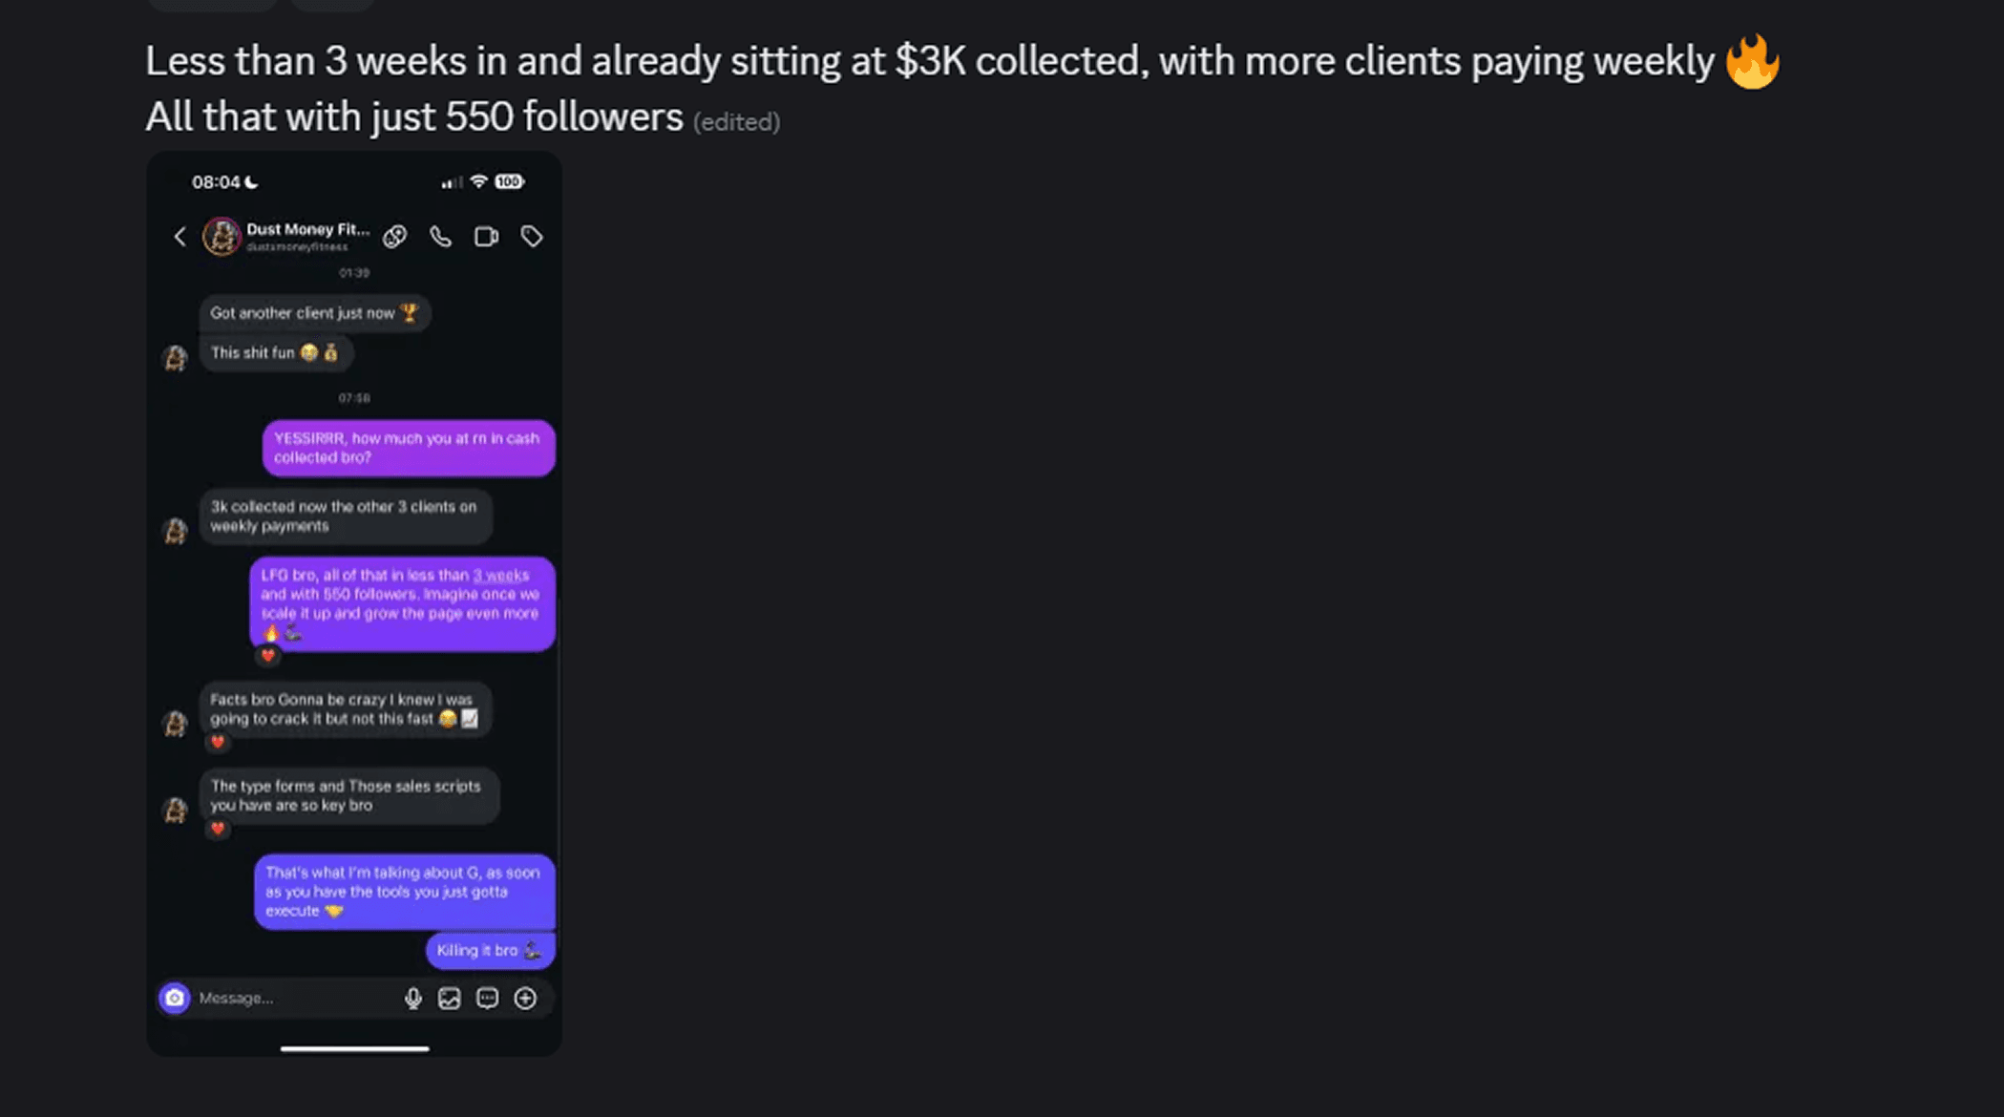Start an audio call with Dust Money Fitness
The width and height of the screenshot is (2004, 1117).
tap(440, 236)
